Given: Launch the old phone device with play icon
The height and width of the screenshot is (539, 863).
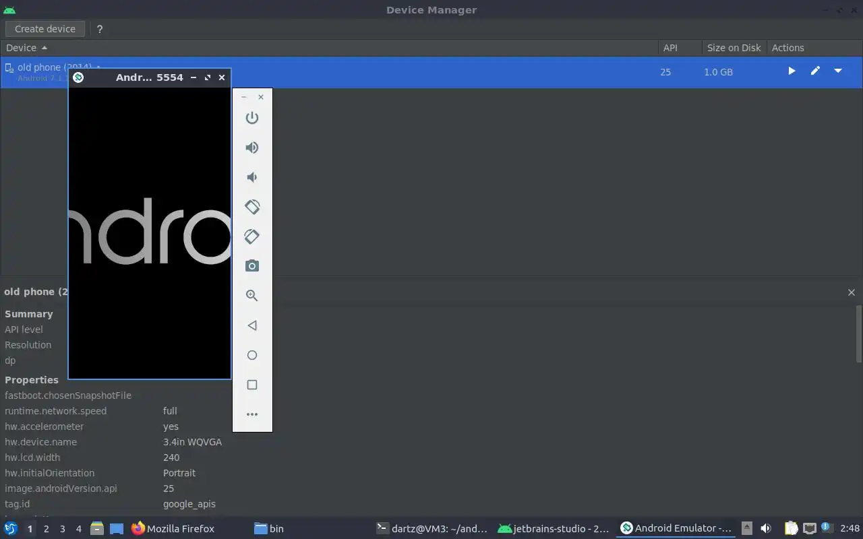Looking at the screenshot, I should pyautogui.click(x=792, y=71).
